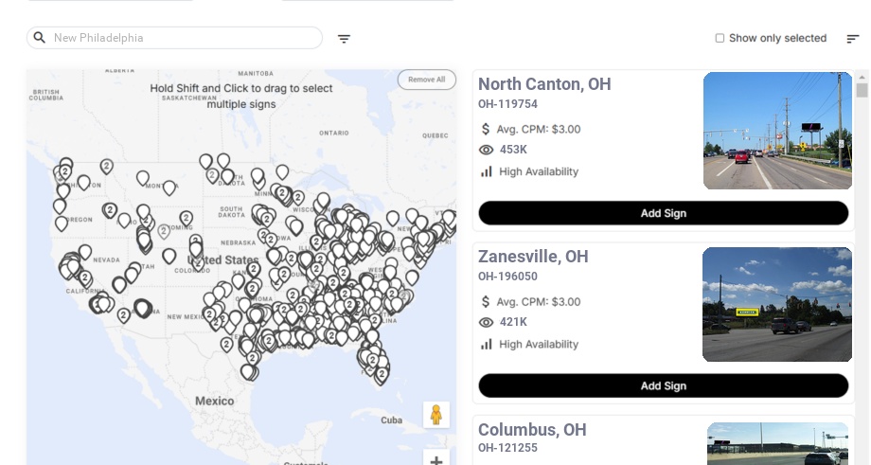Add the Zanesville sign
Image resolution: width=871 pixels, height=465 pixels.
coord(663,385)
